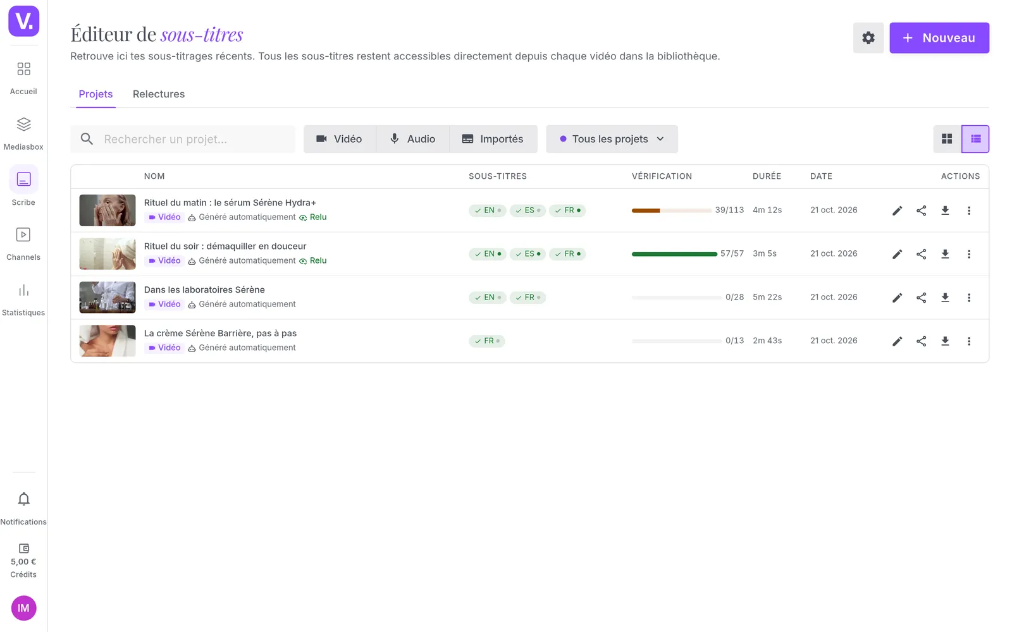Toggle the Vidéo filter
The width and height of the screenshot is (1012, 632).
coord(340,139)
